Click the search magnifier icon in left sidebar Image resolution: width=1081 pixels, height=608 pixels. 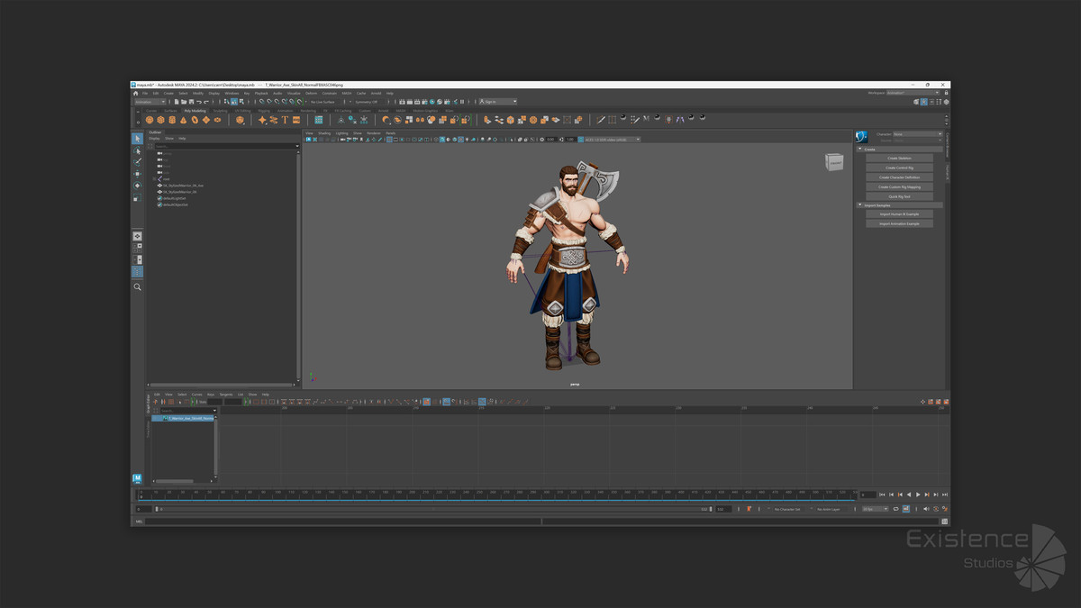138,286
